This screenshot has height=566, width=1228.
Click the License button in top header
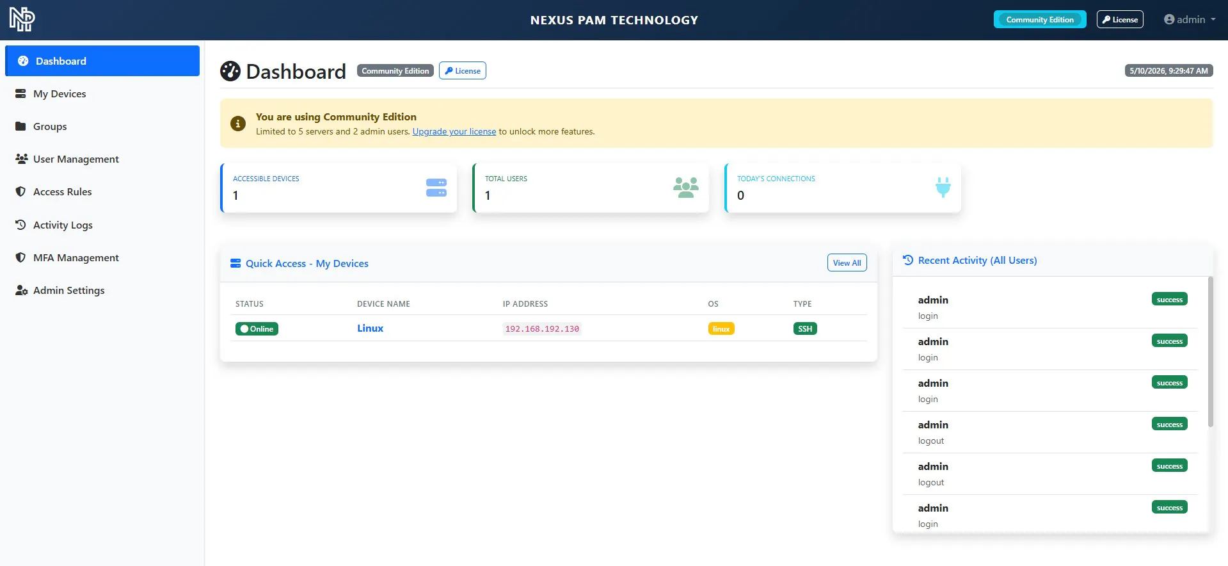click(1120, 19)
